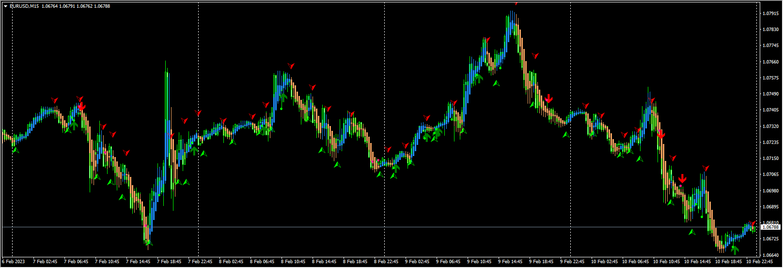This screenshot has width=783, height=268.
Task: Click the low value 1.06762 in chart header
Action: [84, 6]
